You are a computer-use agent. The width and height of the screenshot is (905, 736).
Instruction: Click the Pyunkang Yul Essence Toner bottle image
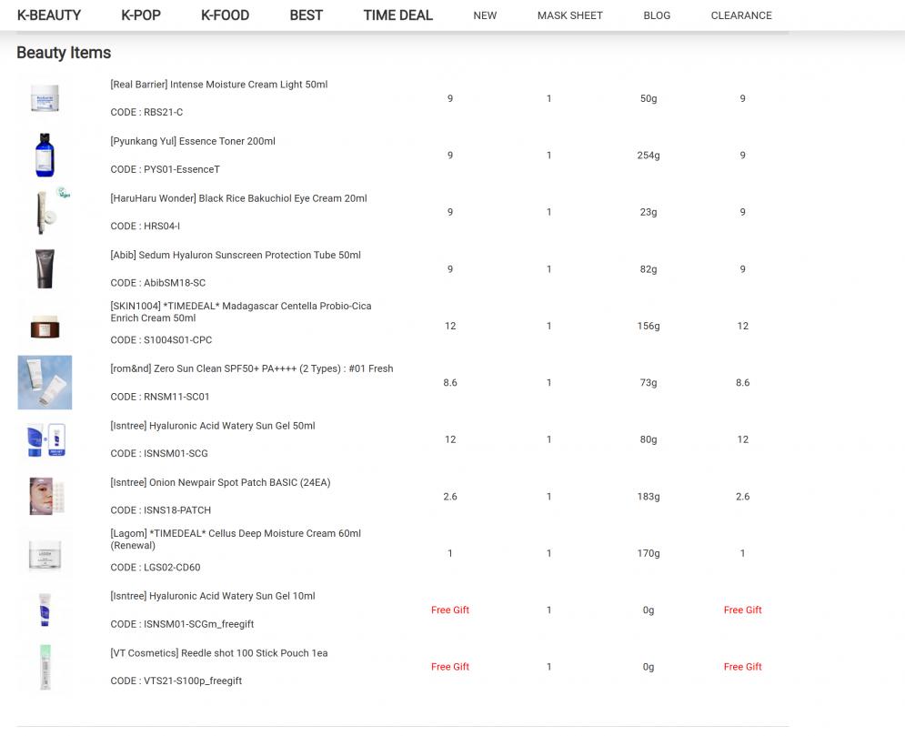[45, 155]
